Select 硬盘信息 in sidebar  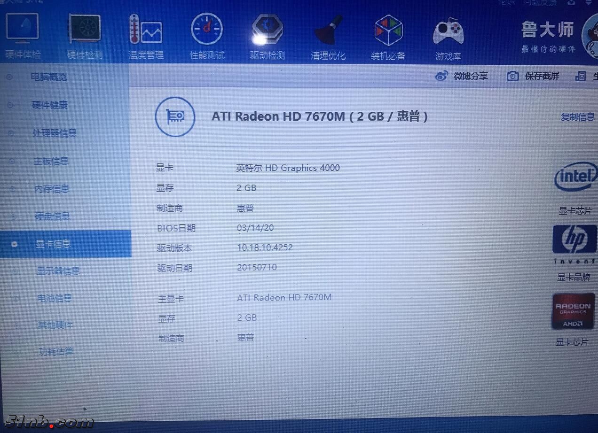(x=53, y=216)
